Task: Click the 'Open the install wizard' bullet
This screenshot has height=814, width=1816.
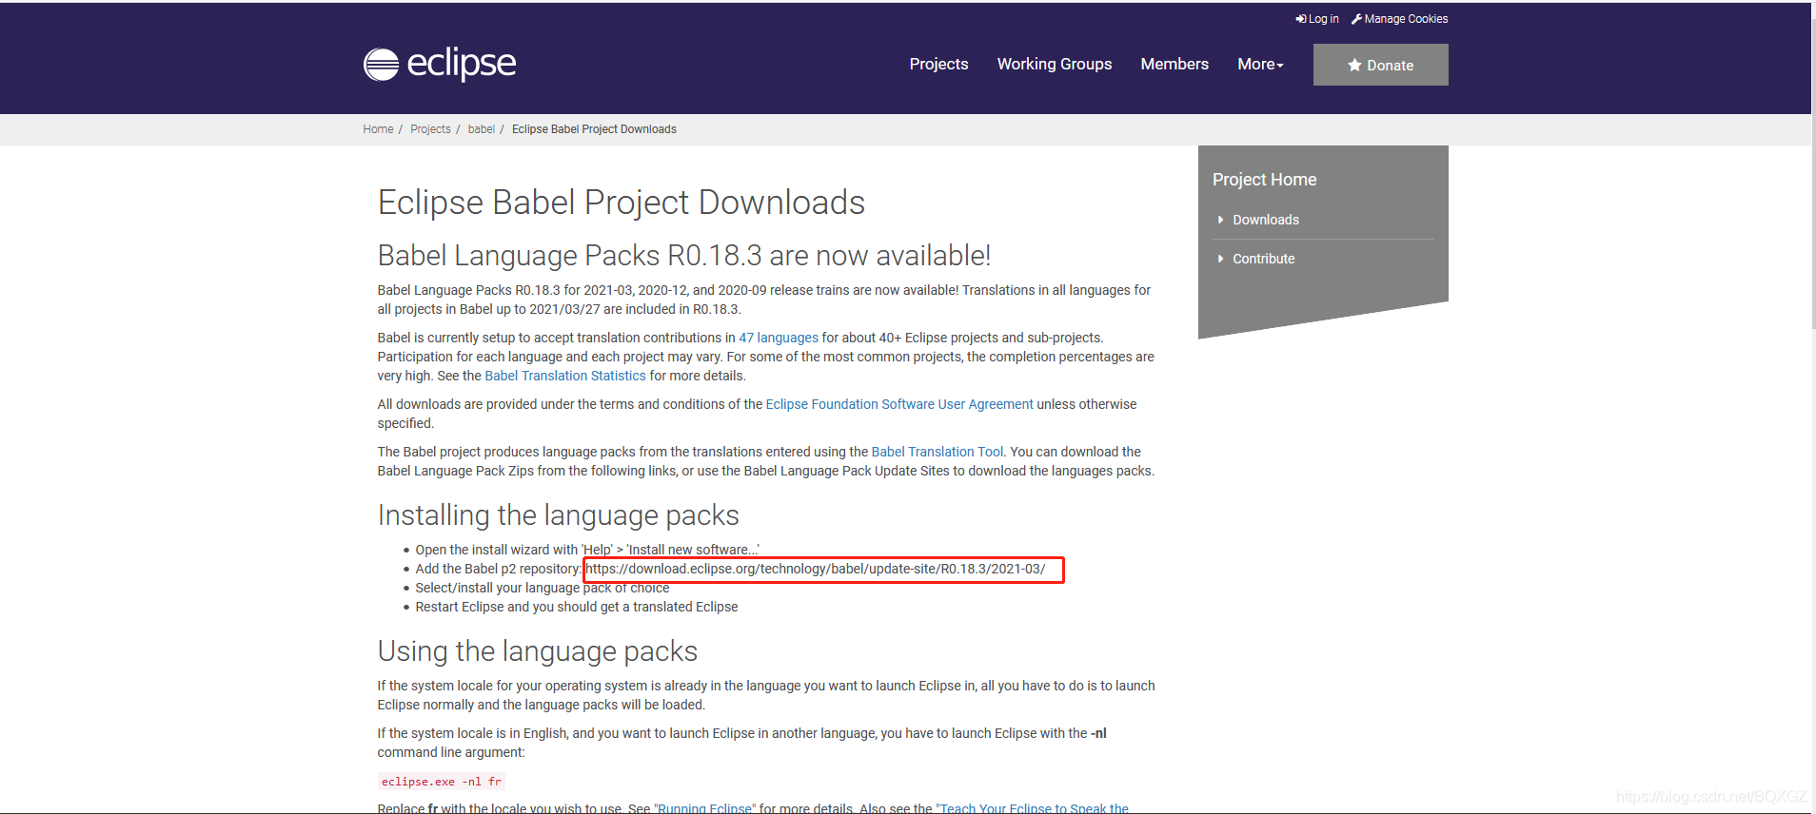Action: pos(587,550)
